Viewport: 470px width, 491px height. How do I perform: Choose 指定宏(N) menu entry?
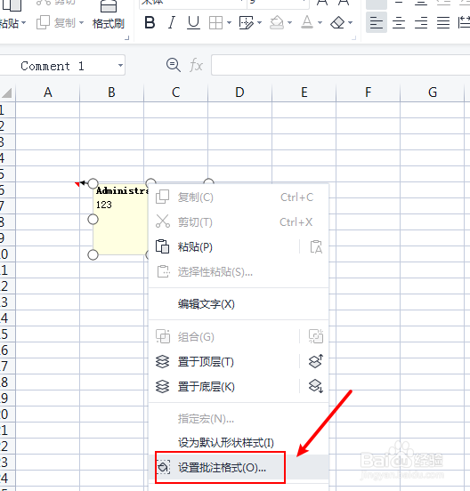239,419
